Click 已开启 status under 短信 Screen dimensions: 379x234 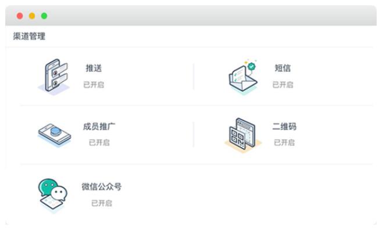point(283,85)
